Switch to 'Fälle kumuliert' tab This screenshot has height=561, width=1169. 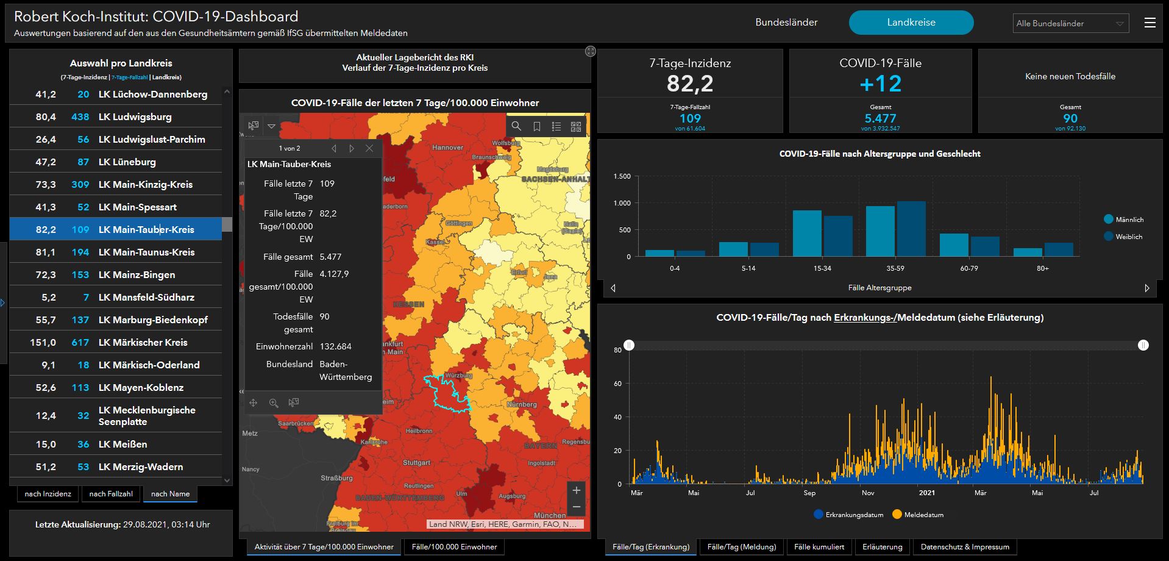coord(819,547)
